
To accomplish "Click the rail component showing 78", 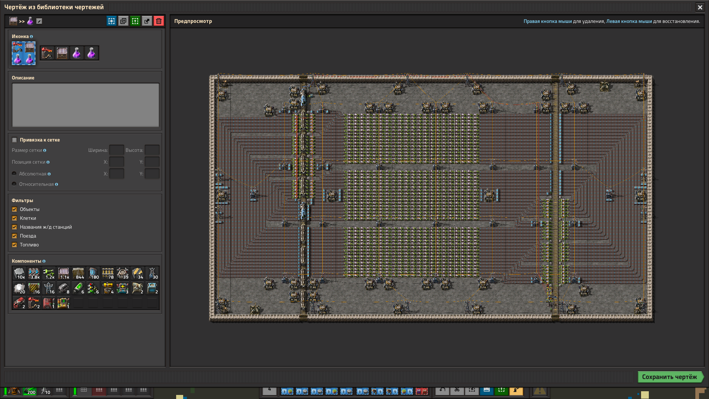I will point(108,273).
